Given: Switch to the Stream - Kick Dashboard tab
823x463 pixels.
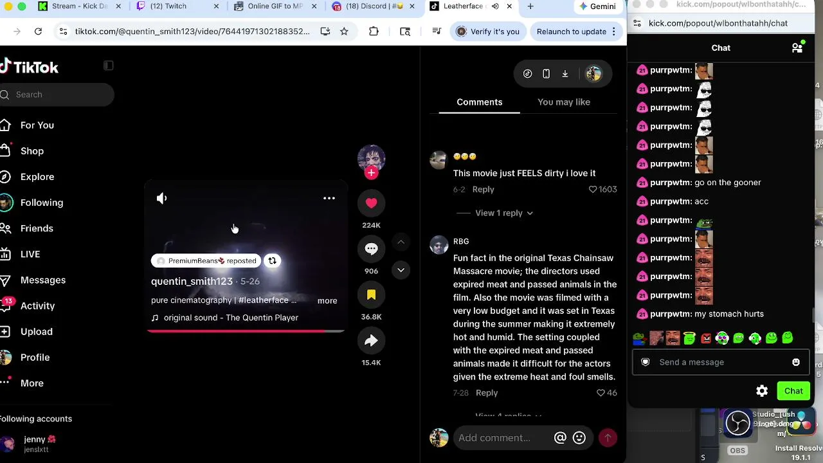Looking at the screenshot, I should (x=80, y=6).
